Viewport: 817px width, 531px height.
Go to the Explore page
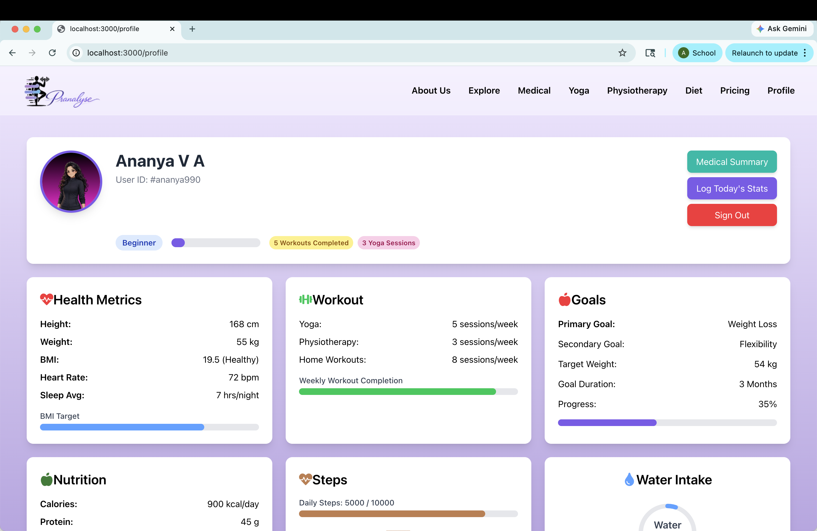[x=484, y=91]
